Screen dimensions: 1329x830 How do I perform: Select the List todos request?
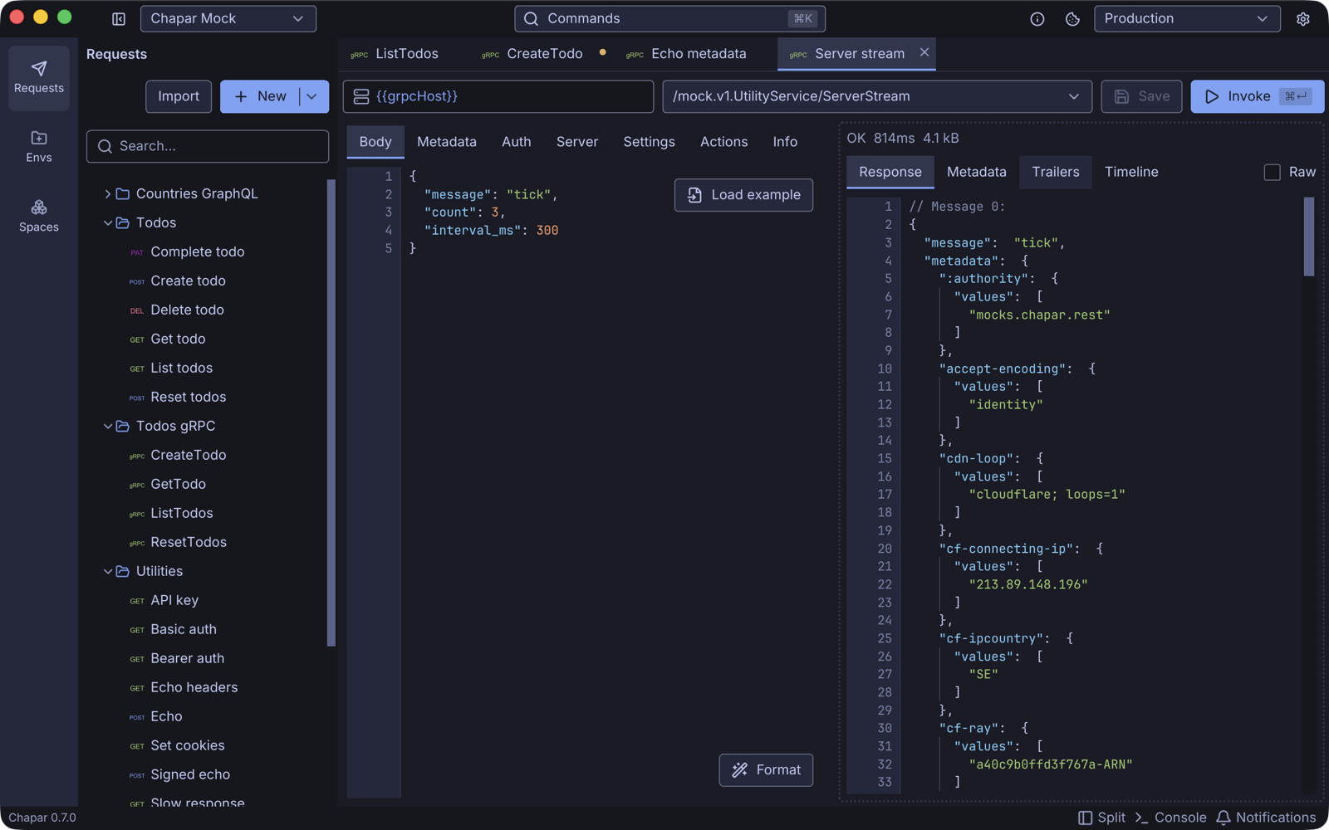pos(182,368)
